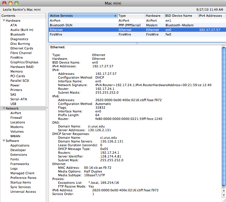
Task: Zoom the window with green button
Action: (x=16, y=3)
